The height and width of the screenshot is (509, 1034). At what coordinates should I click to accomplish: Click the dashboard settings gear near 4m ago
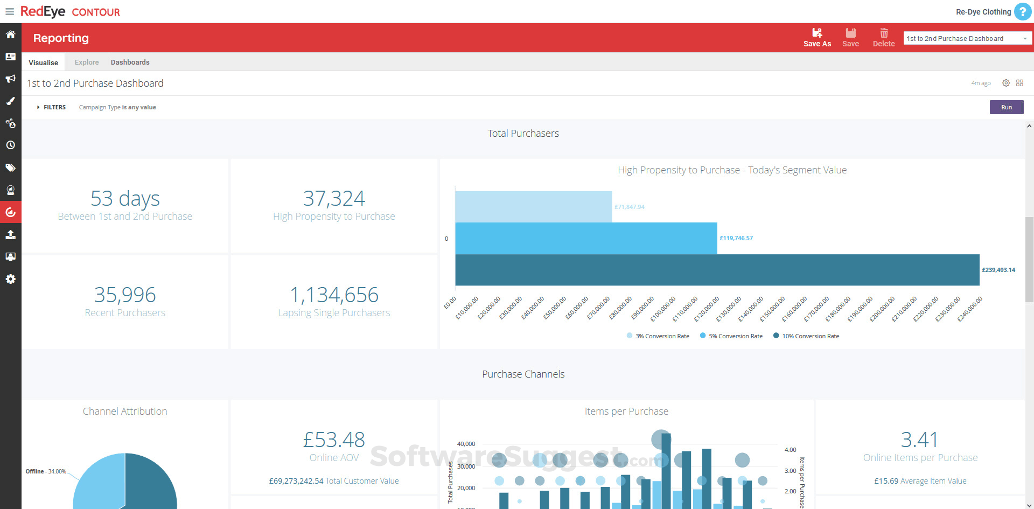point(1006,83)
